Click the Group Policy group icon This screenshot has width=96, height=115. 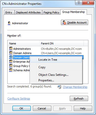(x=11, y=66)
